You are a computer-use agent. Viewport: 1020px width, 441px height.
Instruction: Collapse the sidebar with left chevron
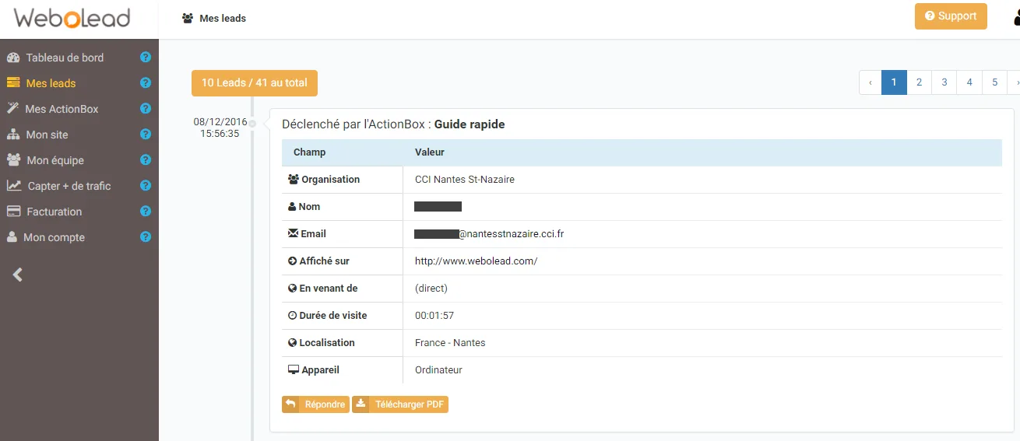click(x=17, y=274)
